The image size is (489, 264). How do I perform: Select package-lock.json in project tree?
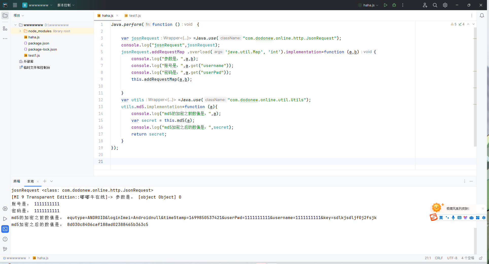[x=40, y=49]
